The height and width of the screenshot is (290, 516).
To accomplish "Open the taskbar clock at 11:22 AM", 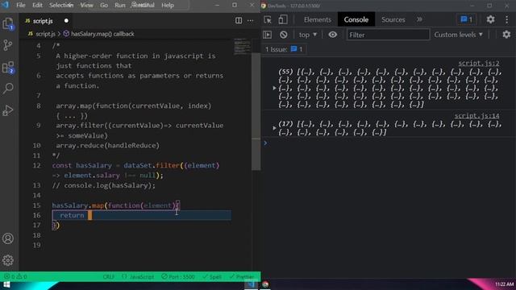I will click(x=504, y=284).
